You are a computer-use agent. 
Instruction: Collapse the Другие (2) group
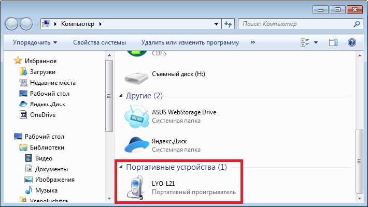(121, 96)
